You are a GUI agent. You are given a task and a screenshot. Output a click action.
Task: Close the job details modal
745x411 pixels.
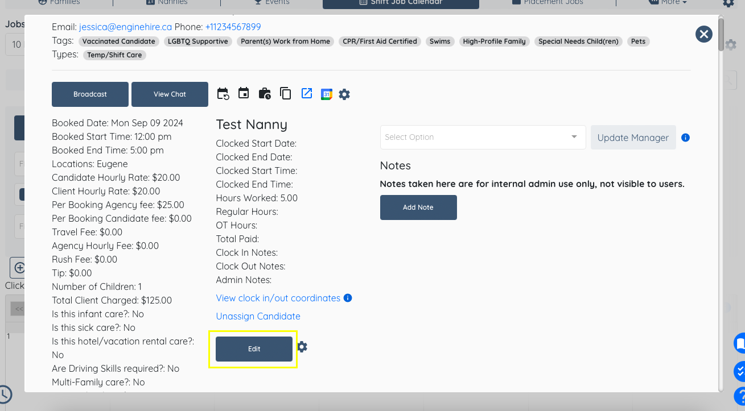(704, 34)
